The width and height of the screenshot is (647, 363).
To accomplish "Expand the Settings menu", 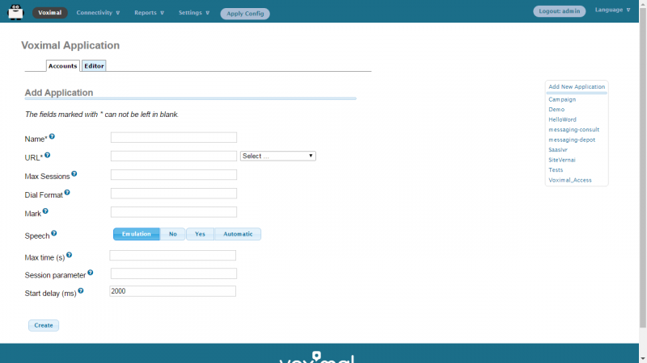I will coord(194,13).
